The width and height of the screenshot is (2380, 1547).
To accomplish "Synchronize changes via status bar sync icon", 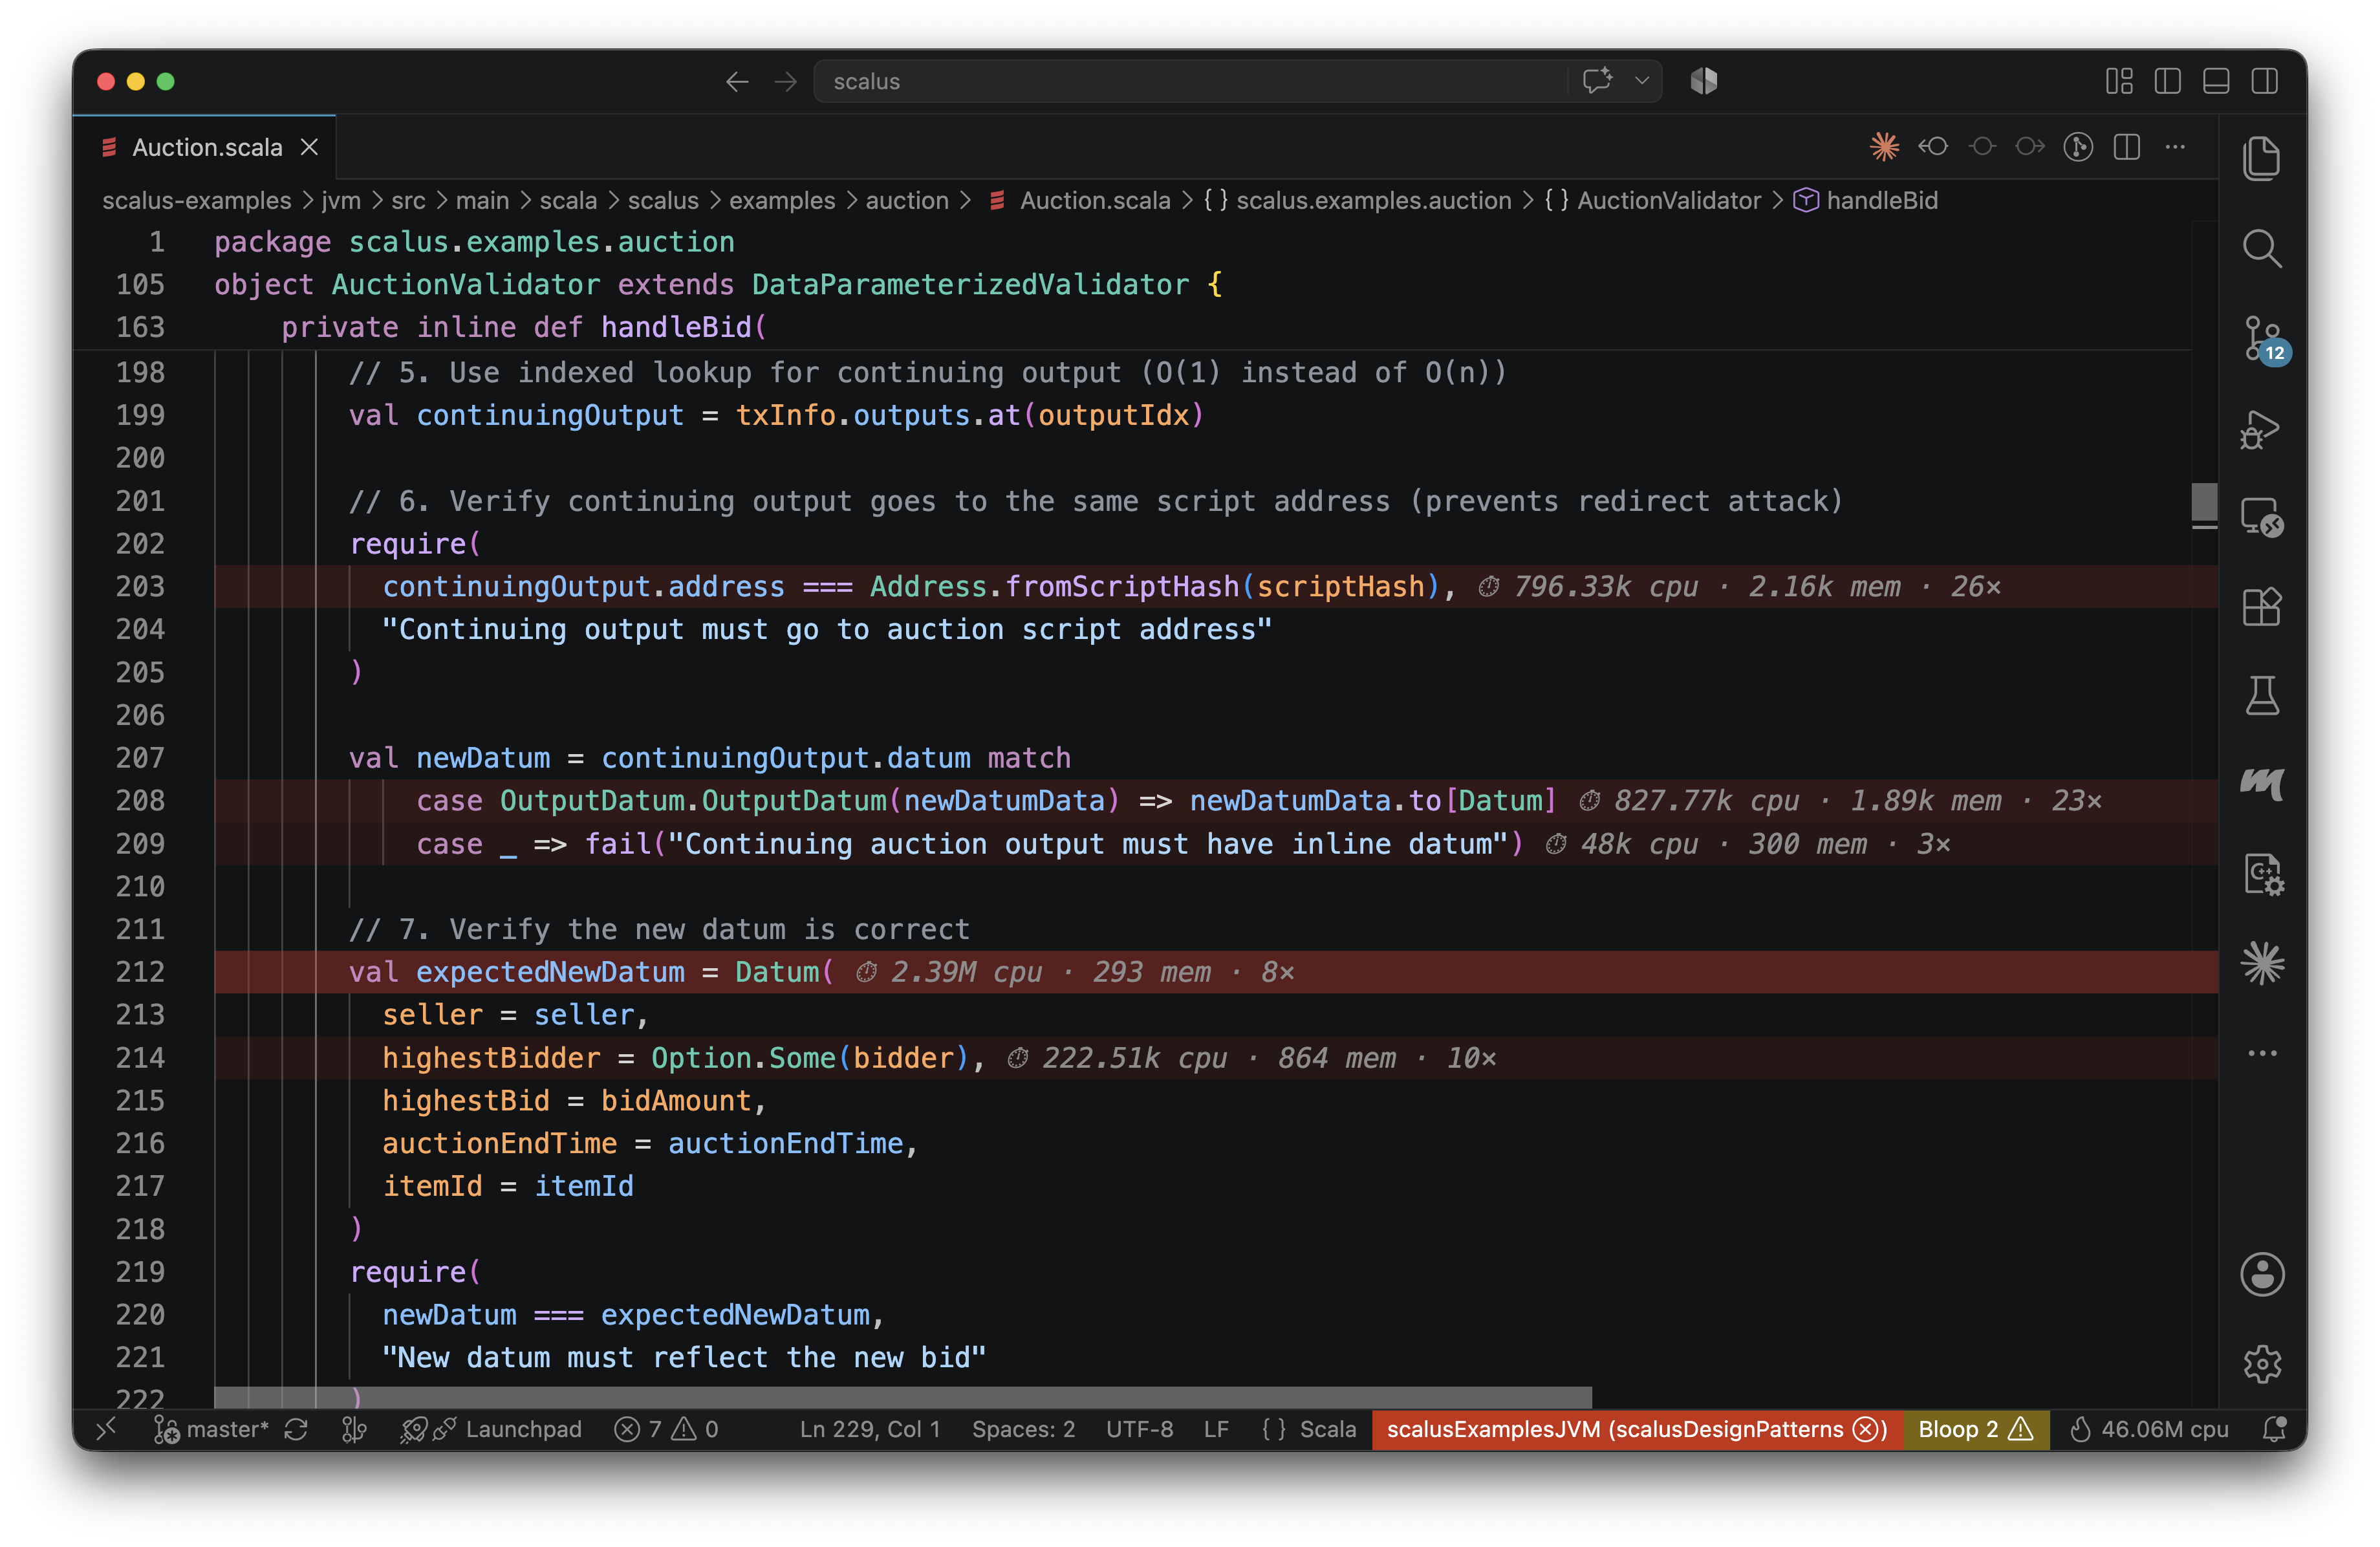I will coord(296,1429).
